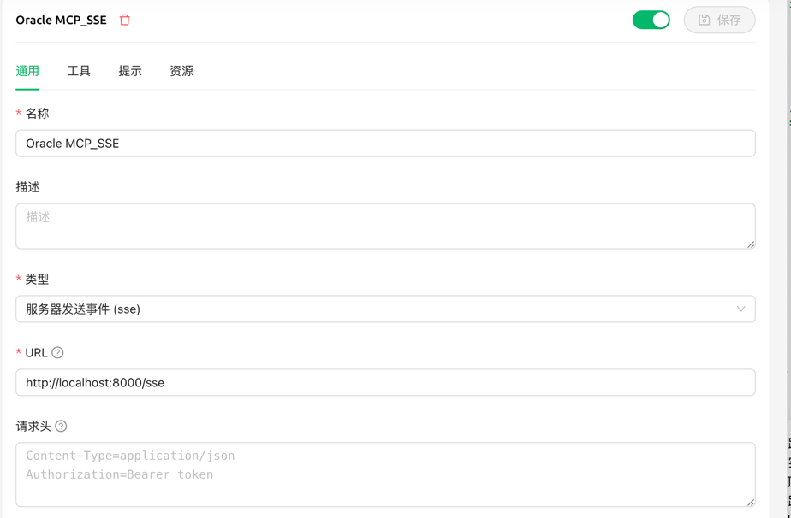The width and height of the screenshot is (791, 518).
Task: Switch to the 通用 tab
Action: coord(27,71)
